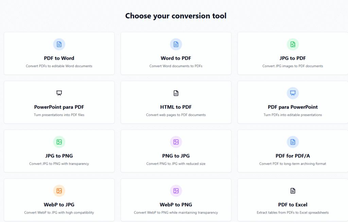Click the Word to PDF blue icon
Image resolution: width=348 pixels, height=222 pixels.
pos(176,44)
